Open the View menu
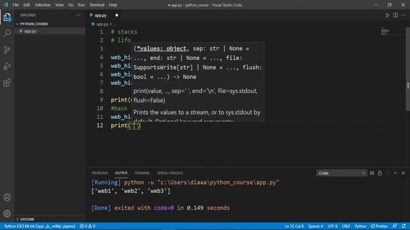 pyautogui.click(x=60, y=5)
